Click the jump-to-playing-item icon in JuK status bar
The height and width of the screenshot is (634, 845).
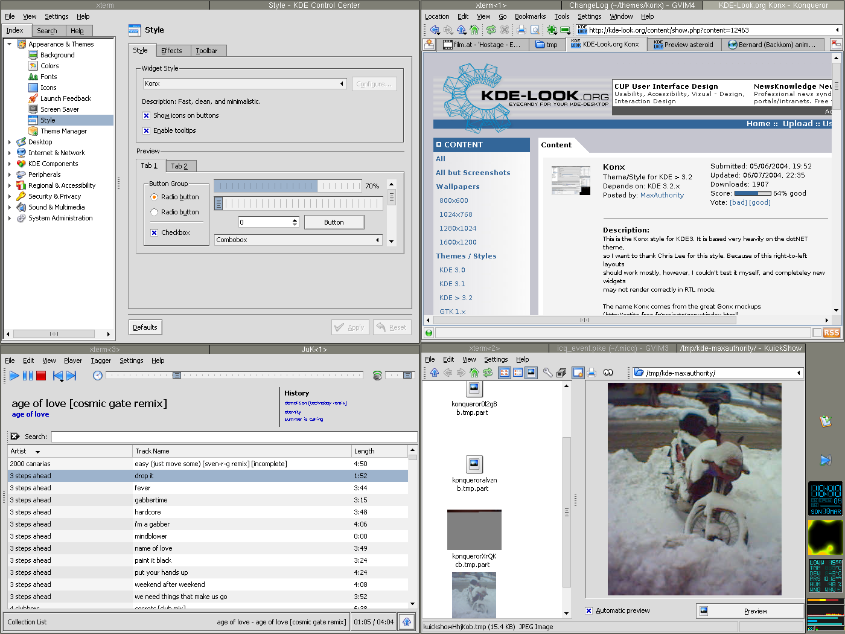[407, 621]
